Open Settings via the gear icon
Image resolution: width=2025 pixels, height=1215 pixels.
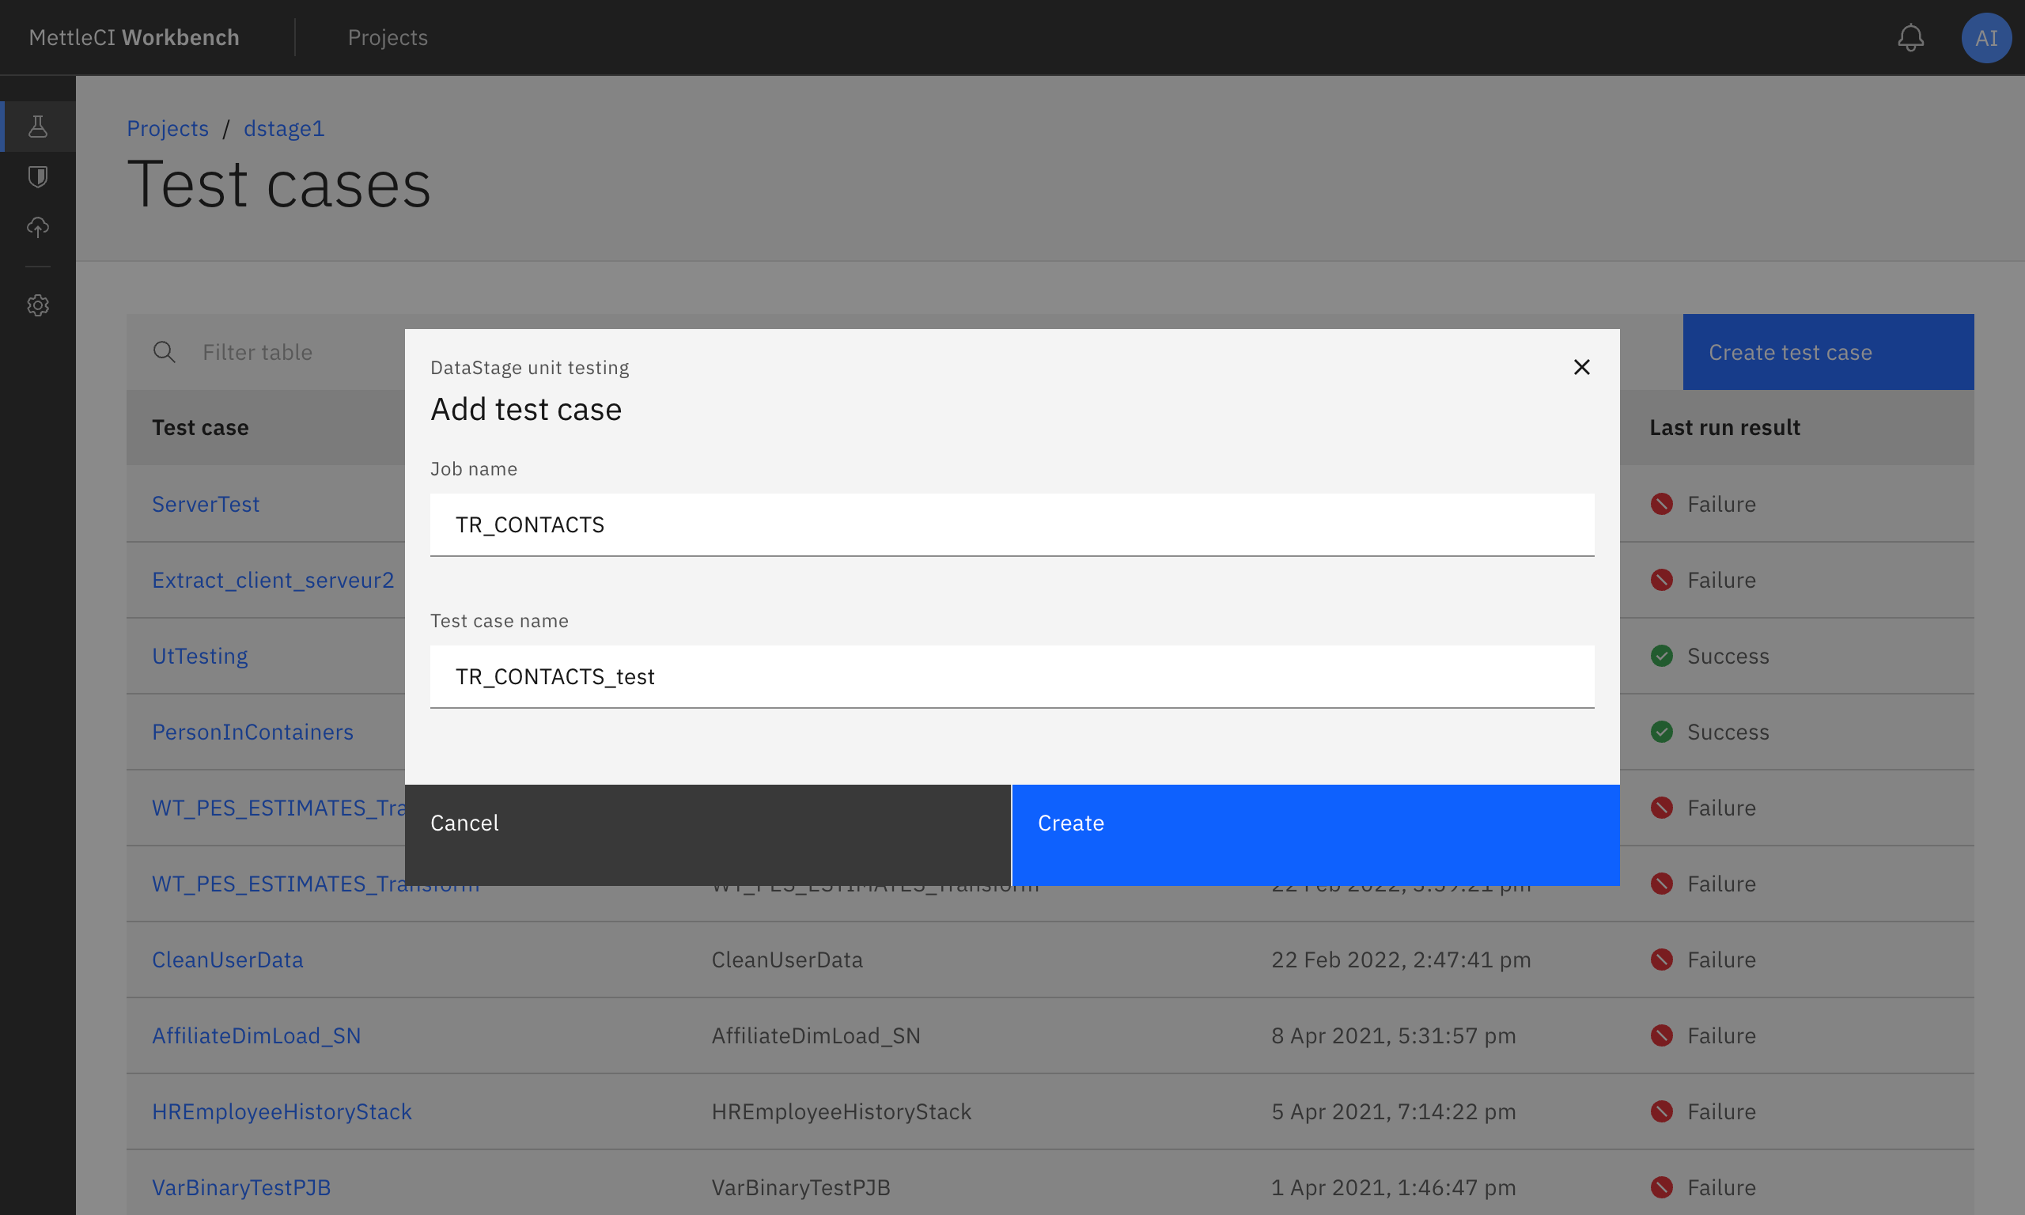38,305
